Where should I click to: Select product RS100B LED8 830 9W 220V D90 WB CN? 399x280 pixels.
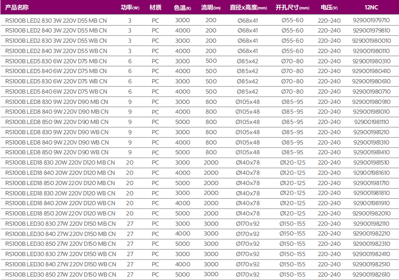coord(57,132)
